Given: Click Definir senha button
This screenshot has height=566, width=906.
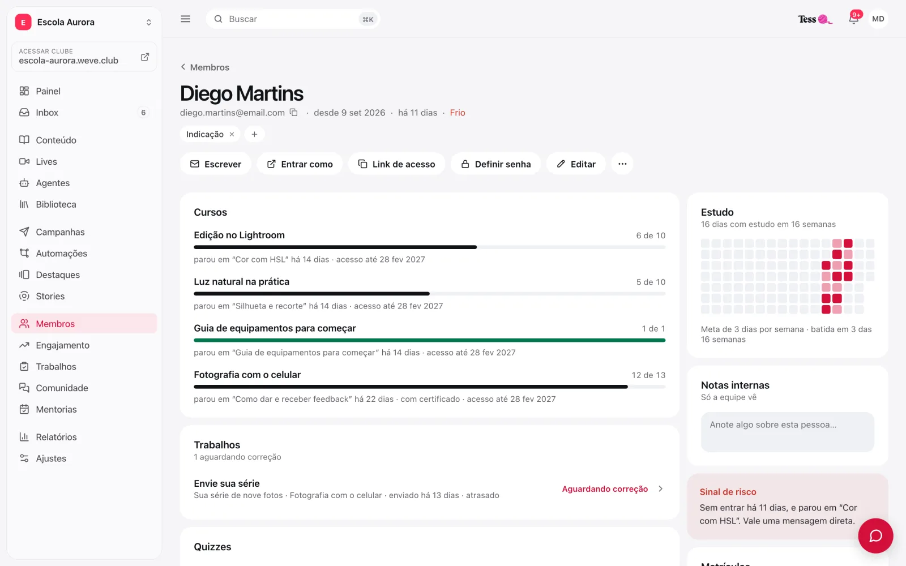Looking at the screenshot, I should click(495, 164).
